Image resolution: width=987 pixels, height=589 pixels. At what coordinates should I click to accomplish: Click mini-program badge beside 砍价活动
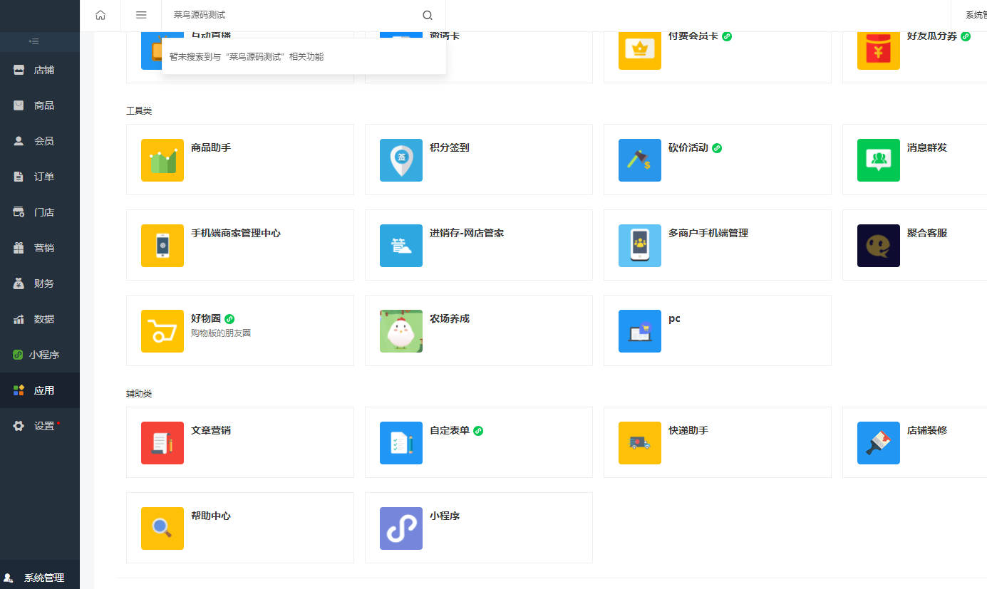(717, 148)
